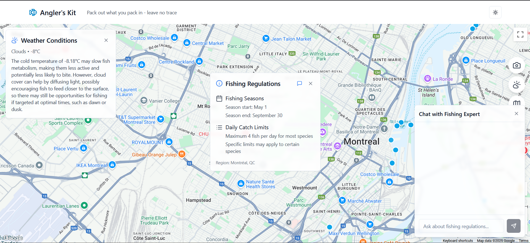530x243 pixels.
Task: Open chat from Fishing Regulations speech bubble icon
Action: coord(299,83)
